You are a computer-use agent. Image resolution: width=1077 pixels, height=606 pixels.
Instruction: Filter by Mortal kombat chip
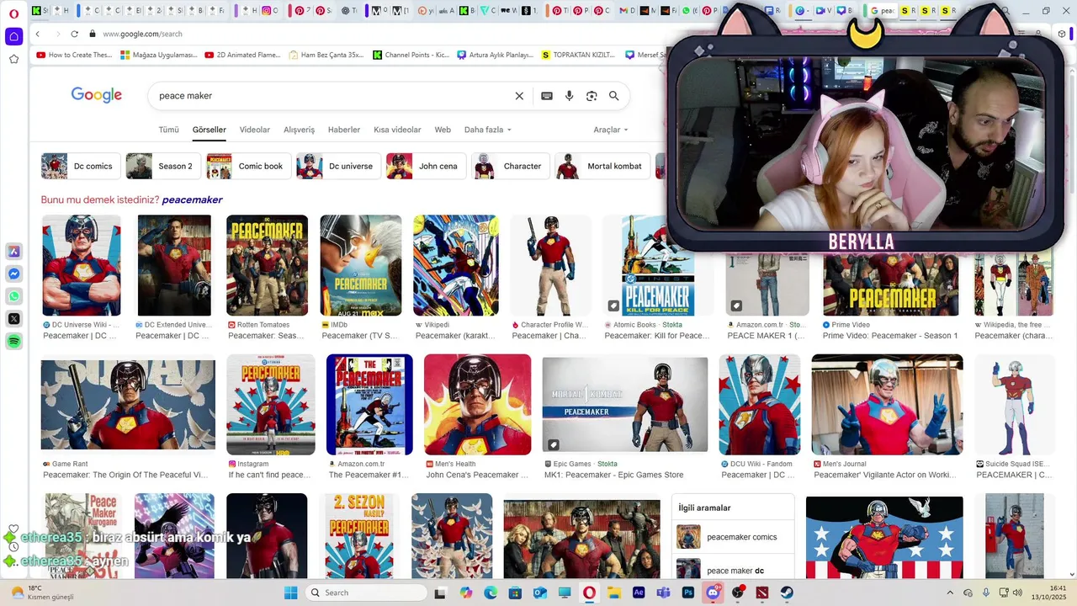point(602,166)
